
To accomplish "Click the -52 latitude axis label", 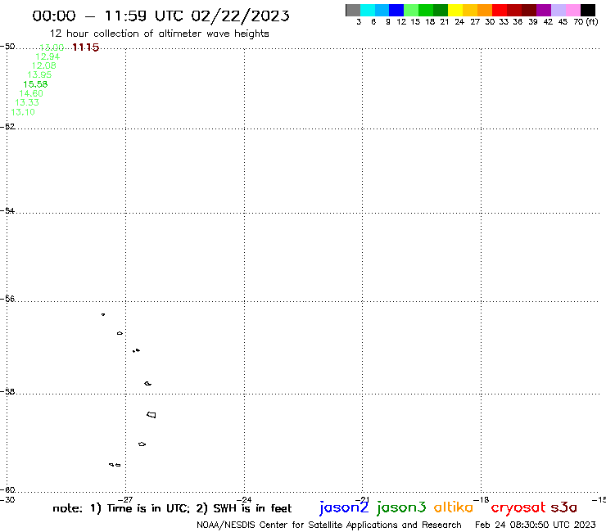I will pos(7,126).
